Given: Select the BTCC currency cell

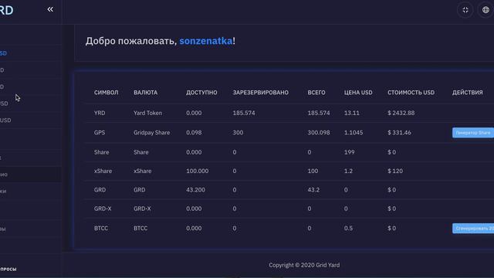Looking at the screenshot, I should (x=140, y=229).
